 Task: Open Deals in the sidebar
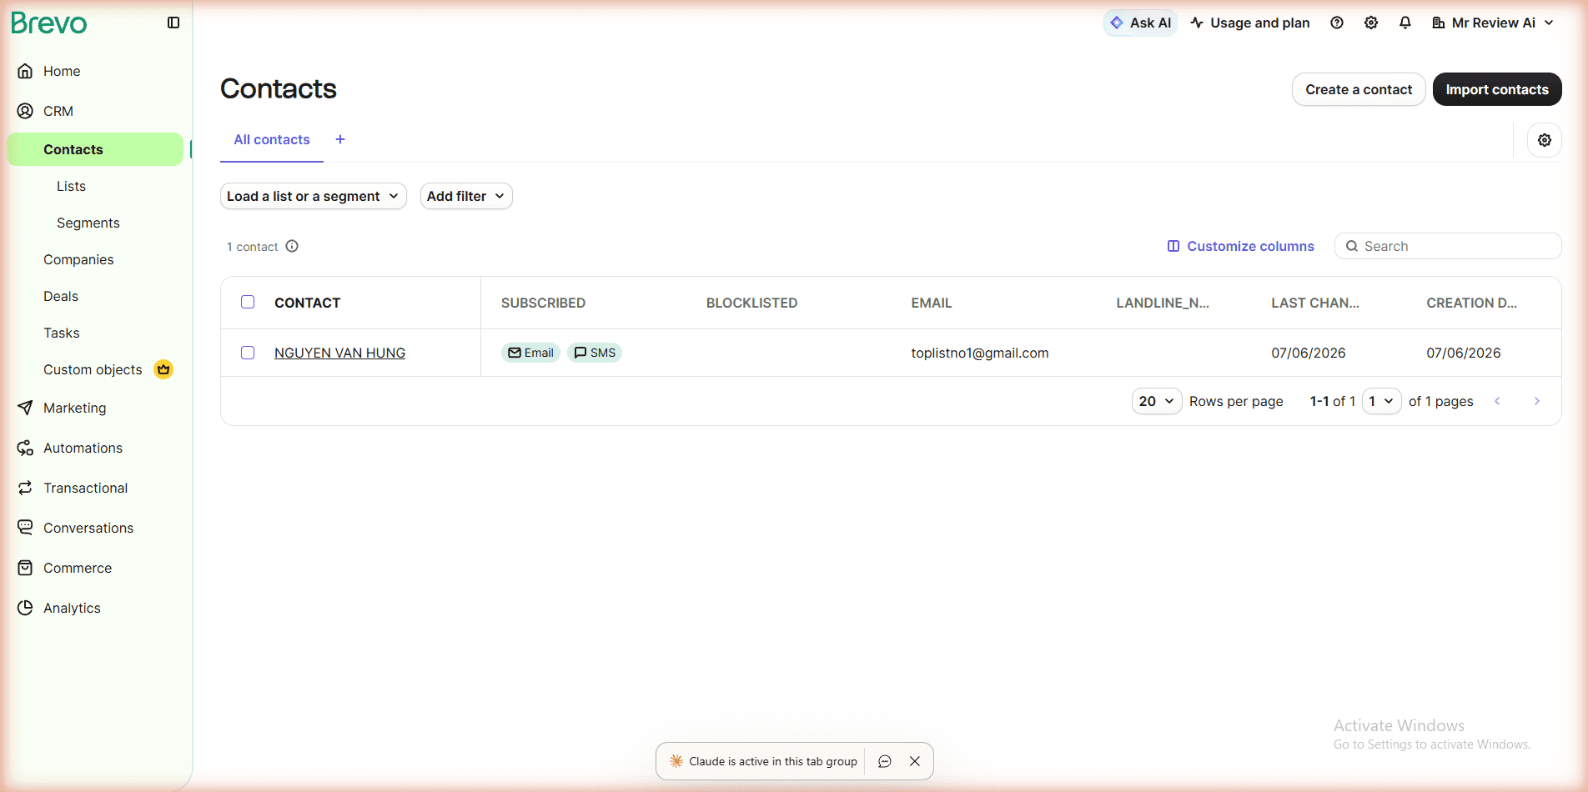tap(61, 296)
